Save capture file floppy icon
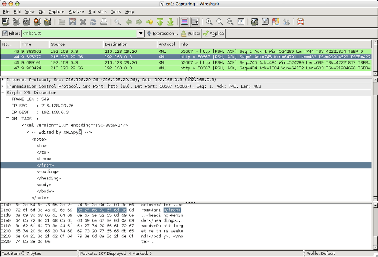 [x=72, y=22]
